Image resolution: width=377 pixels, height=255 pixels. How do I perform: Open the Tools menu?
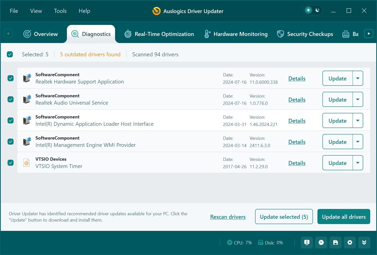[x=60, y=11]
